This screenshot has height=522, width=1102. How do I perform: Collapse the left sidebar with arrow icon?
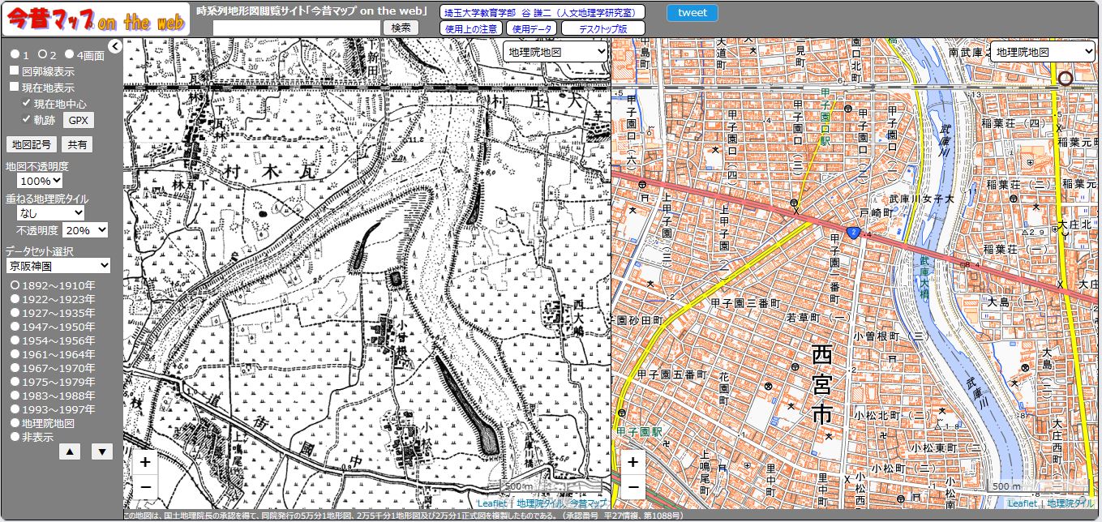pyautogui.click(x=115, y=46)
